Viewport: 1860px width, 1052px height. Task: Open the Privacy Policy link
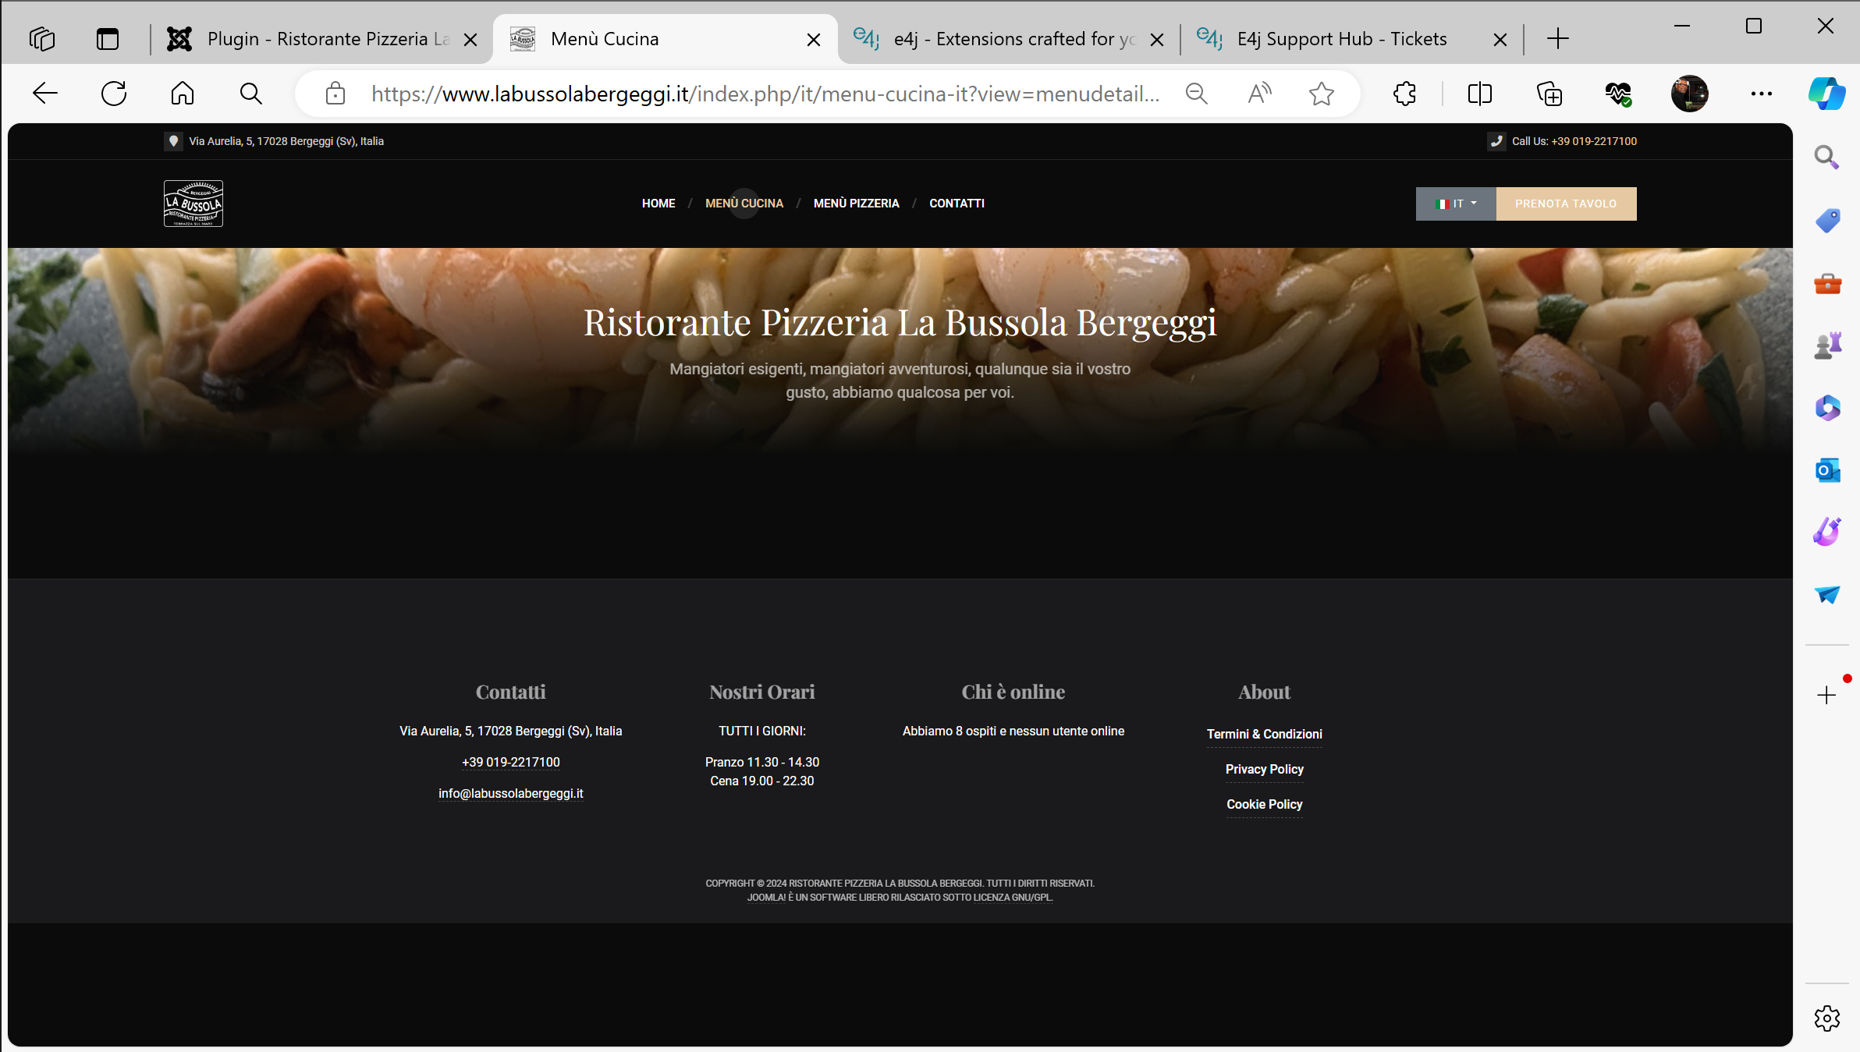click(1264, 769)
